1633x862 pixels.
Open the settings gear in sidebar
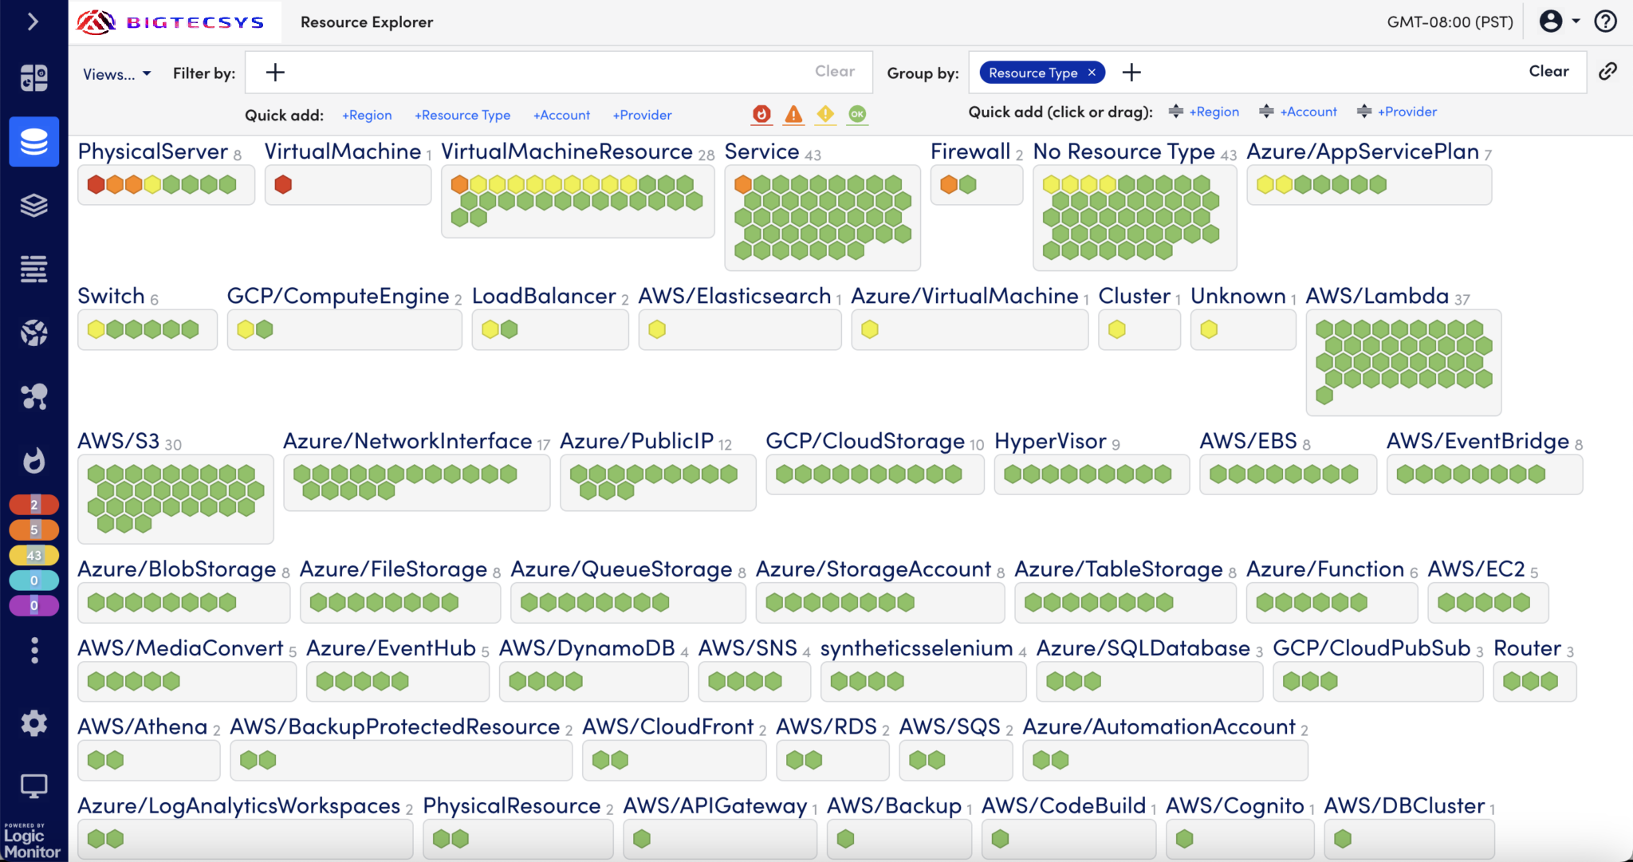(x=33, y=723)
